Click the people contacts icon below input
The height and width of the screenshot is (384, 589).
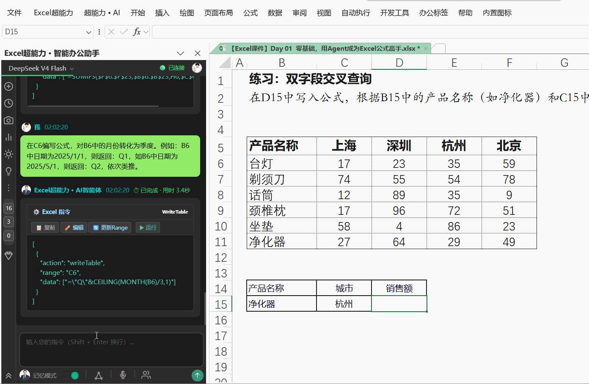click(x=146, y=375)
